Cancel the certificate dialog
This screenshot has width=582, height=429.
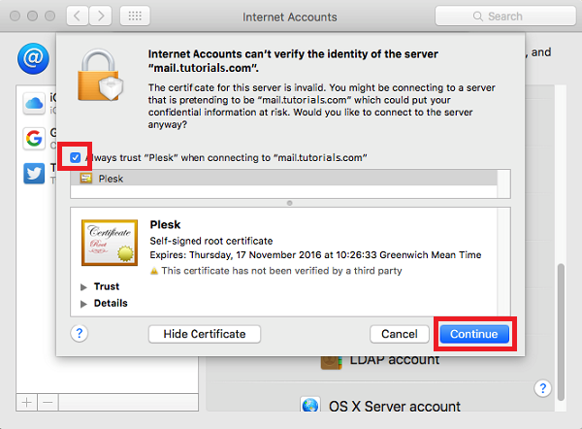(400, 334)
